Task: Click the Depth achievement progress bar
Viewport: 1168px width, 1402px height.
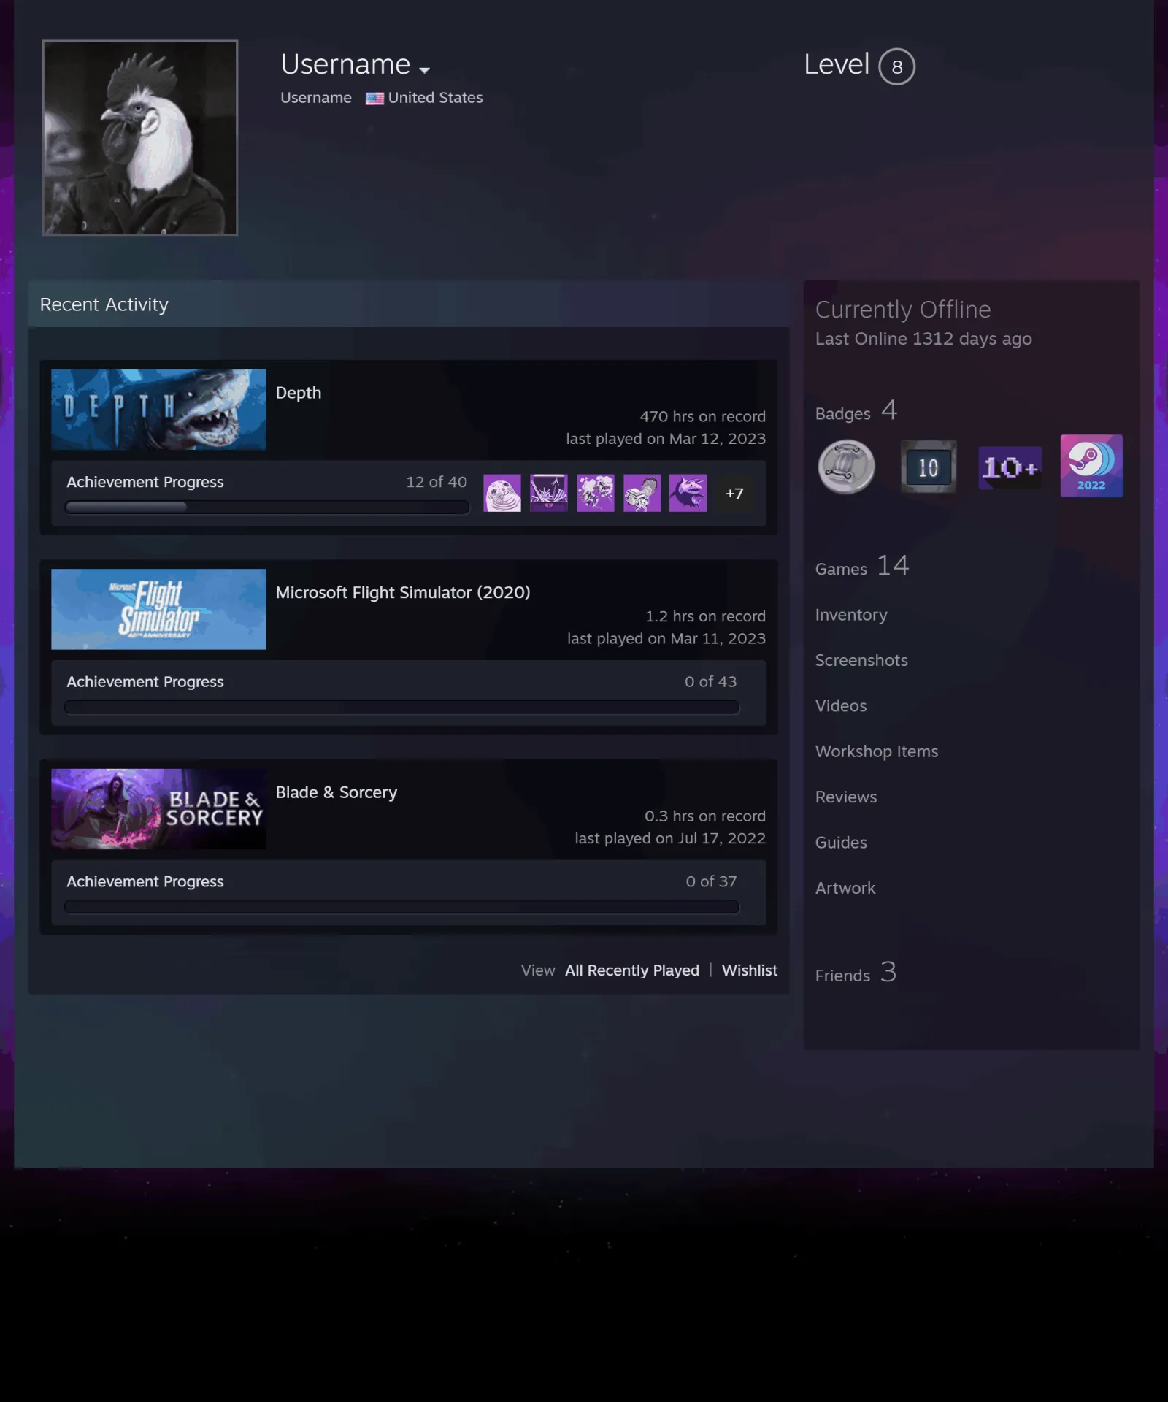Action: (x=267, y=507)
